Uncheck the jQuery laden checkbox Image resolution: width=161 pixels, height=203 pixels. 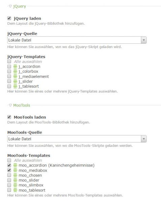[9, 18]
